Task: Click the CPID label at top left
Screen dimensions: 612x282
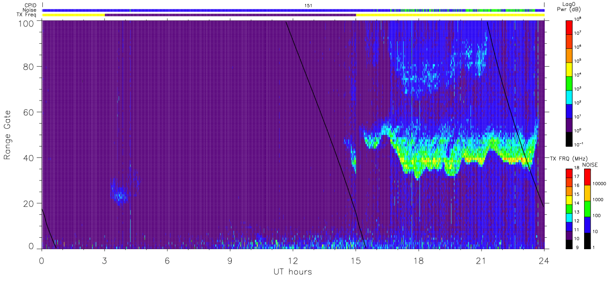Action: pyautogui.click(x=30, y=5)
